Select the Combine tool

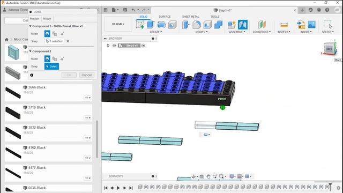coord(218,25)
